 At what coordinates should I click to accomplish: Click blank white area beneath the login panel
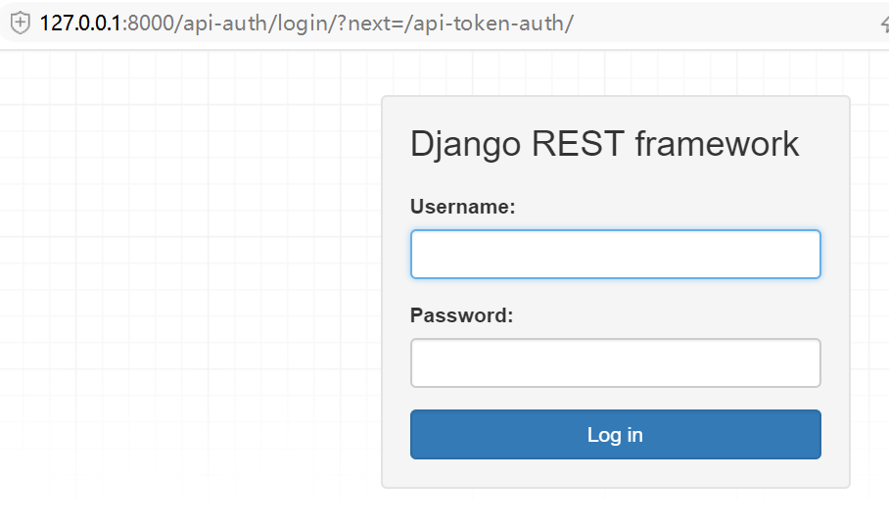(x=615, y=508)
